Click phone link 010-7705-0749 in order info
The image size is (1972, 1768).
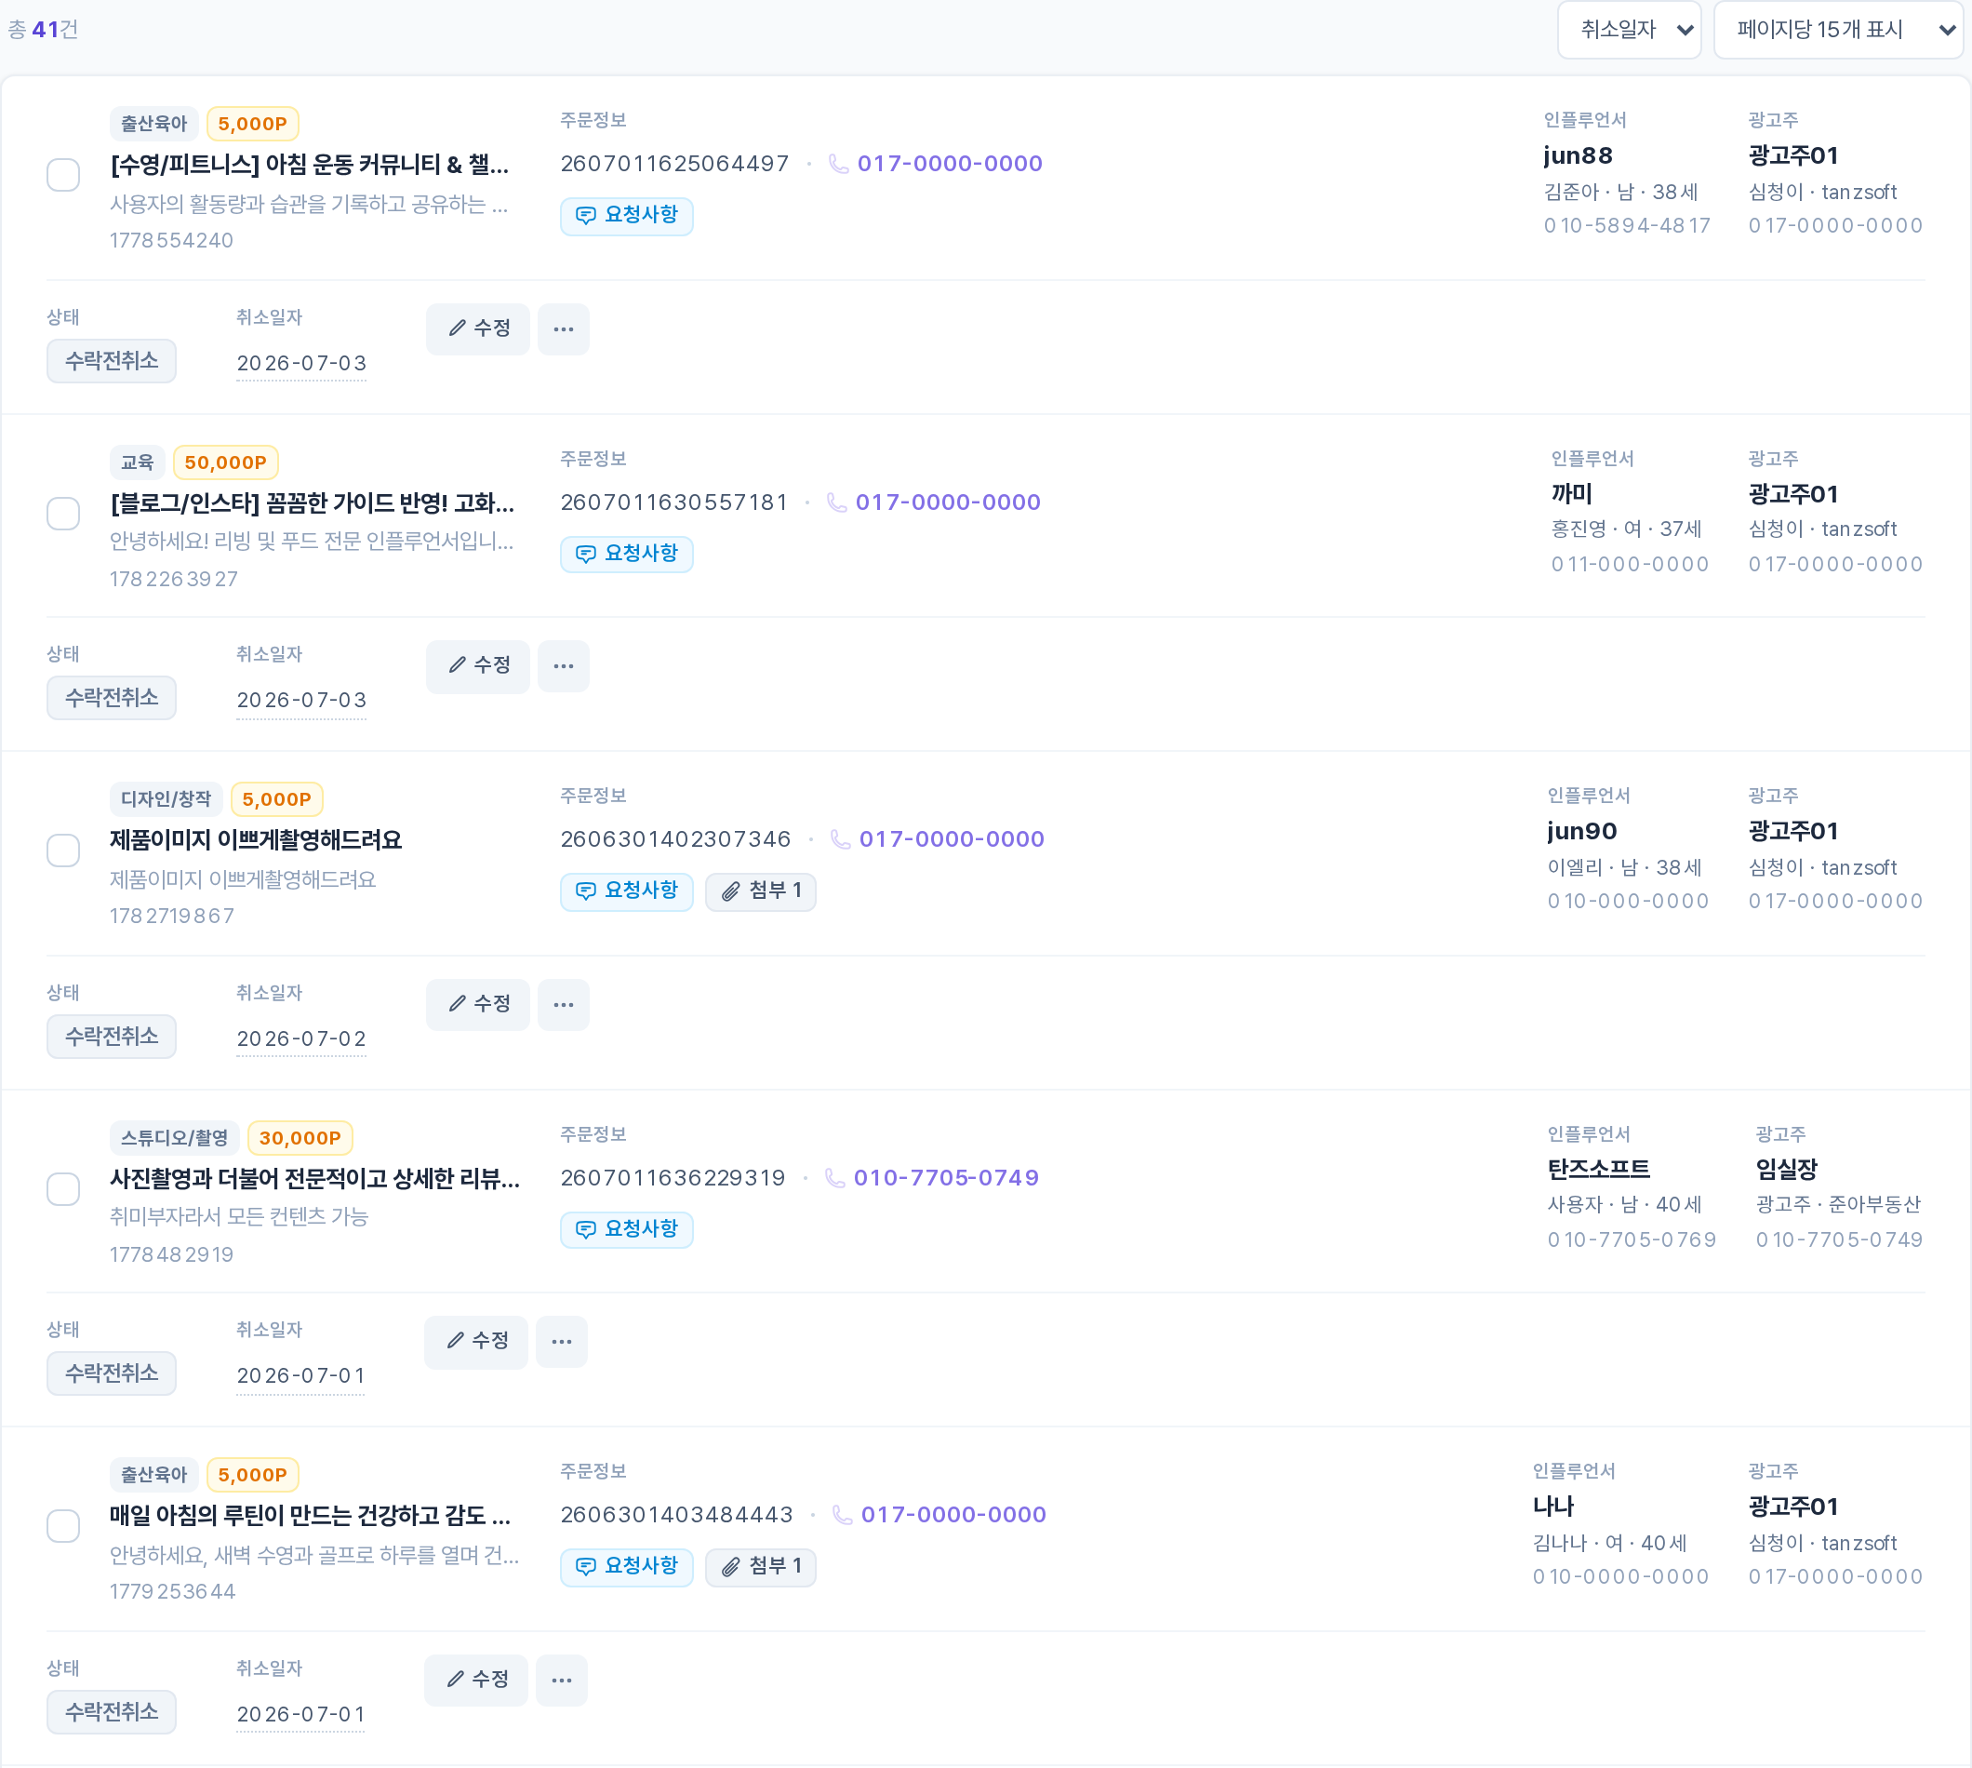coord(946,1177)
